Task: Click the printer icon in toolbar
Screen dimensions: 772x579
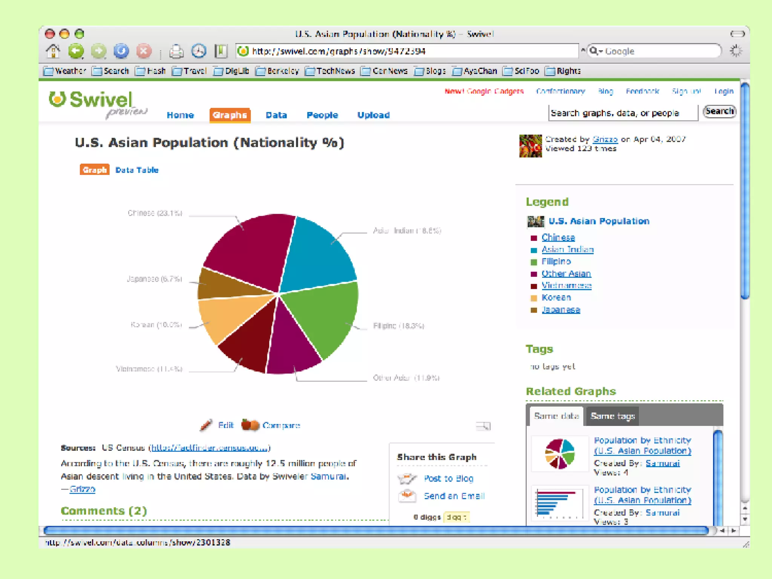Action: click(176, 51)
